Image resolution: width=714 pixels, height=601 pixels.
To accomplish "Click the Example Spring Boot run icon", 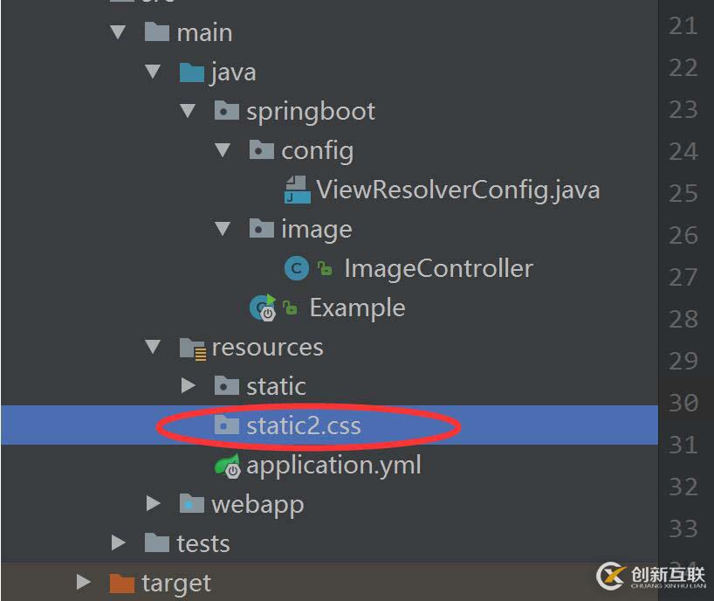I will pos(263,307).
